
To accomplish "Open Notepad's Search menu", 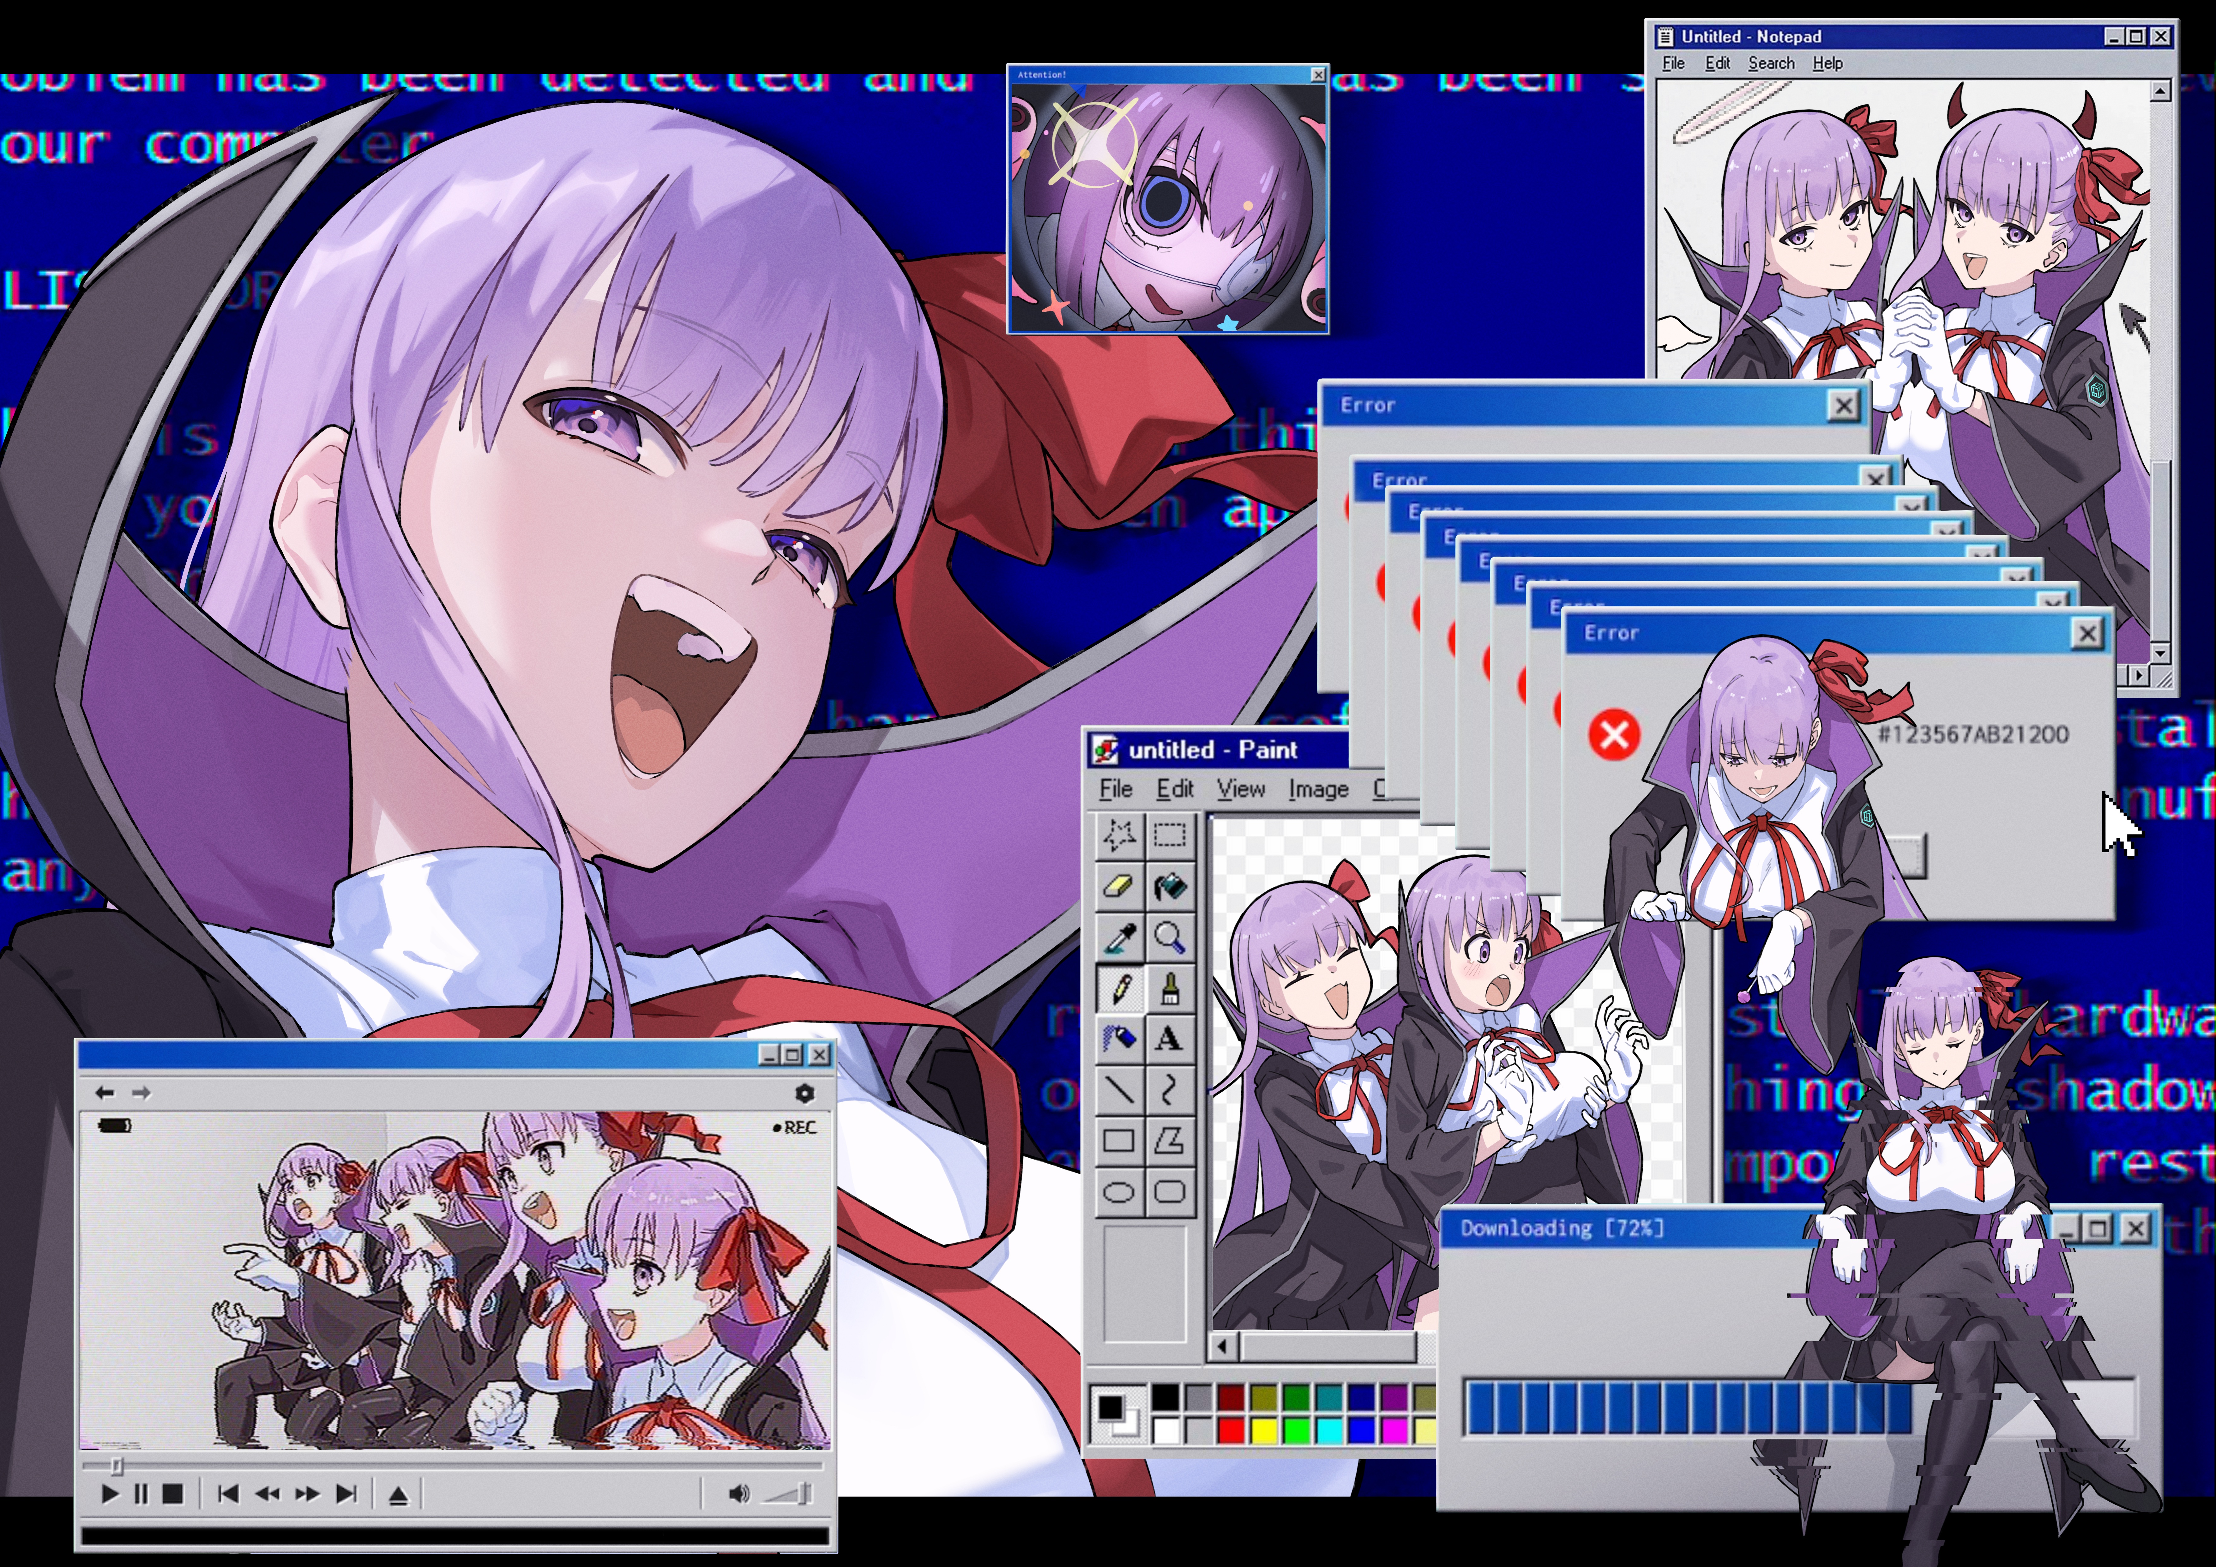I will coord(1771,64).
